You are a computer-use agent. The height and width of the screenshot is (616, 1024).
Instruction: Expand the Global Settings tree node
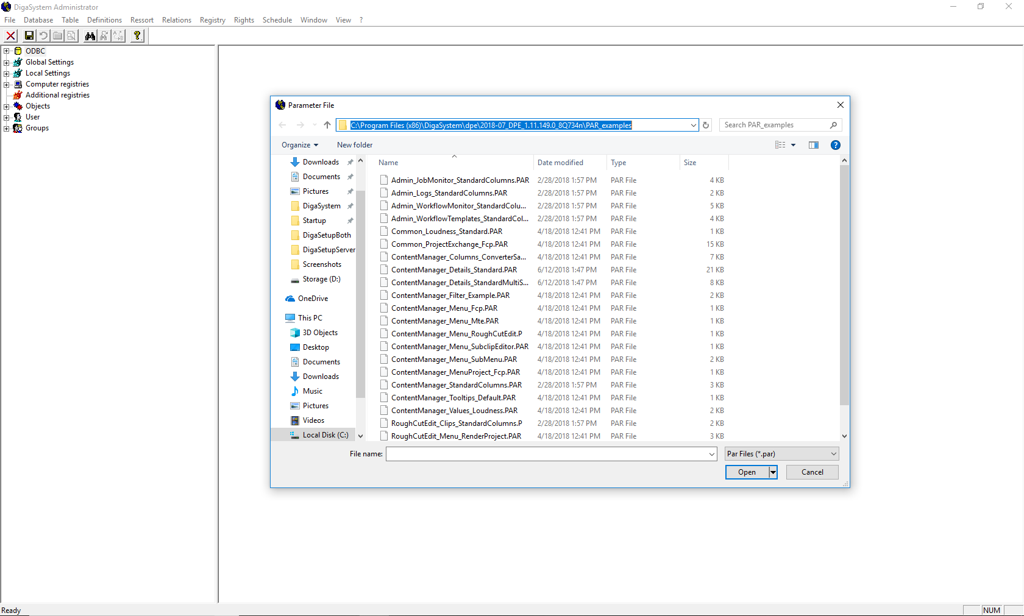[7, 62]
